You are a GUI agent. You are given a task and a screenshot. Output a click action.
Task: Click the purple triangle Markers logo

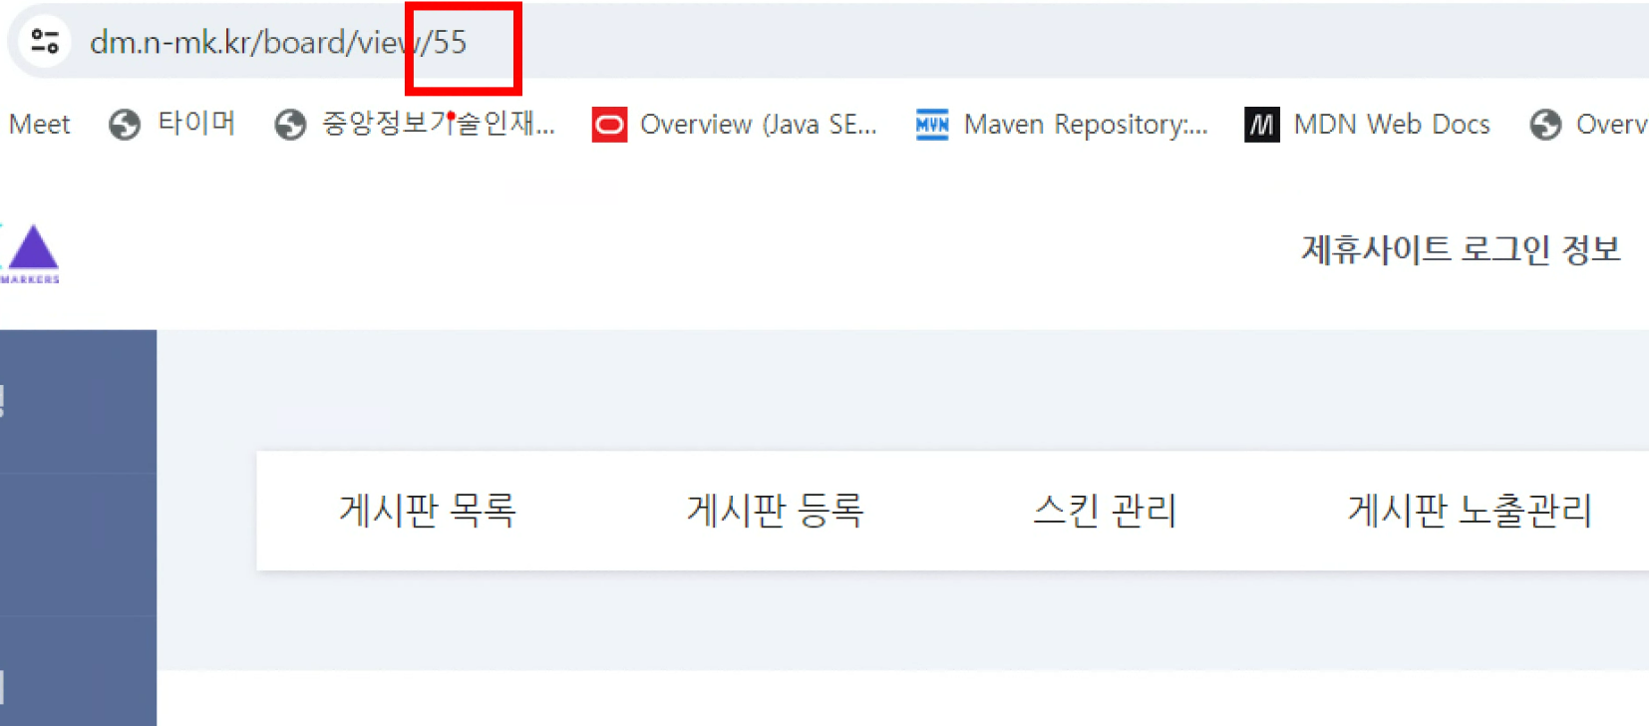(31, 253)
